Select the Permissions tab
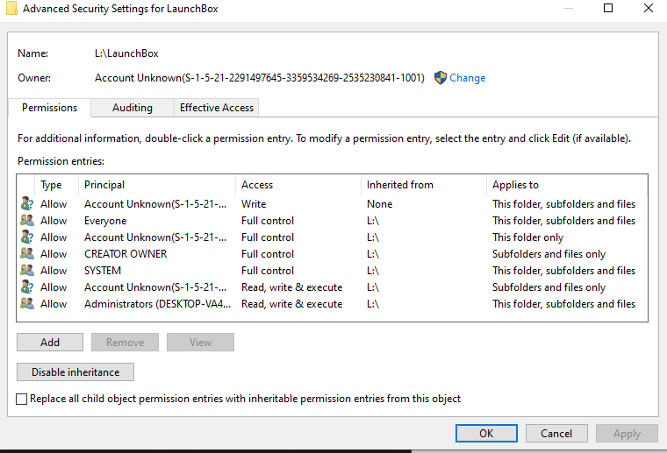This screenshot has width=667, height=453. (x=49, y=108)
